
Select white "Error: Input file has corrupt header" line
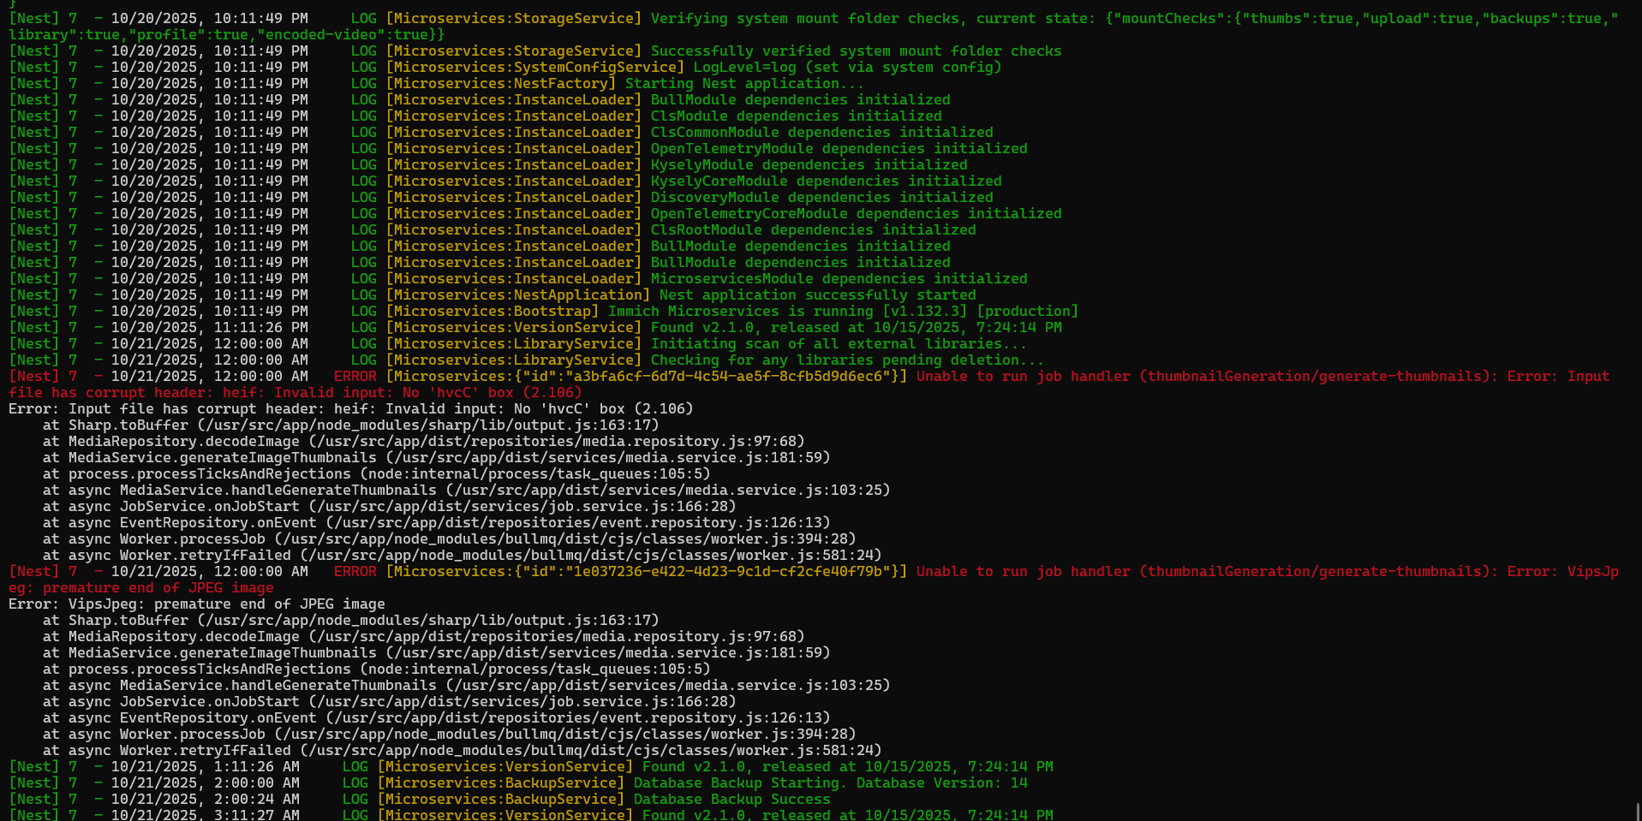(350, 409)
